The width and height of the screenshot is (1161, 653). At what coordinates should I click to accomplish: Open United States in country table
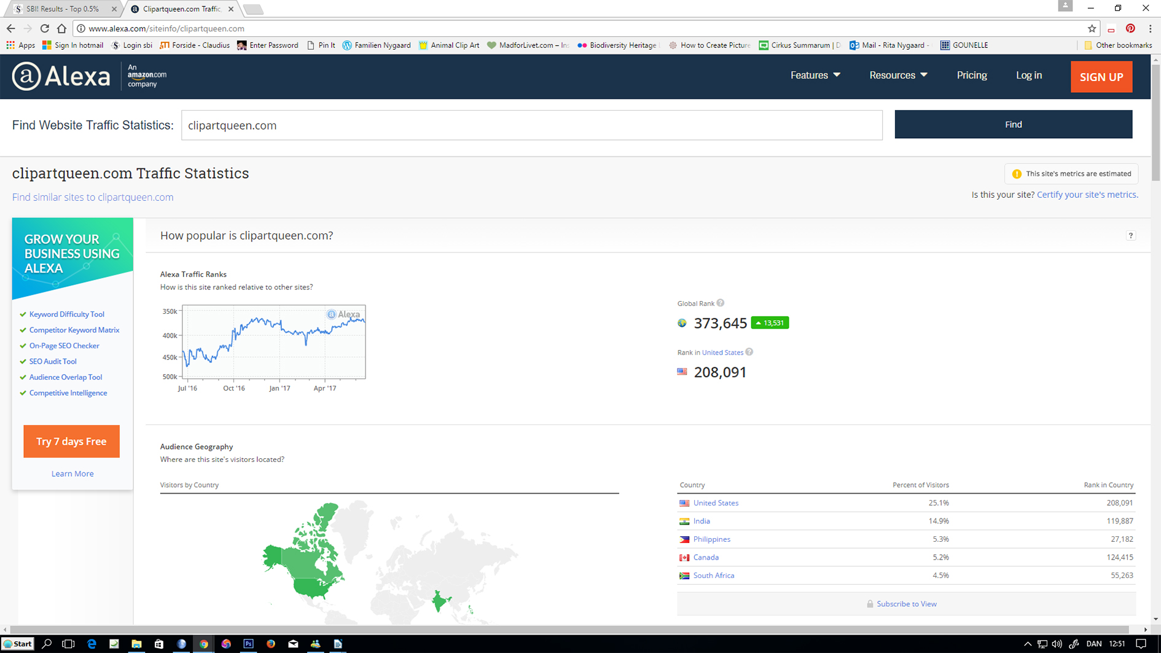pyautogui.click(x=716, y=502)
